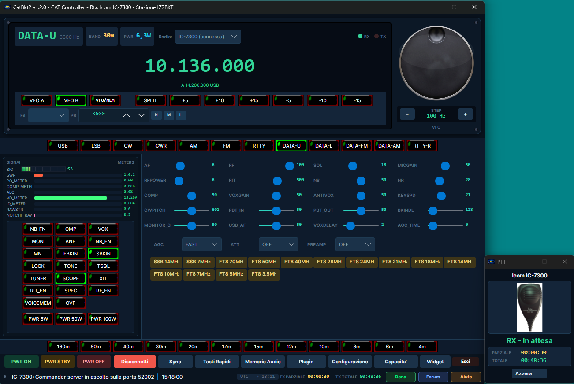
Task: Click the PB up arrow button
Action: [x=126, y=115]
